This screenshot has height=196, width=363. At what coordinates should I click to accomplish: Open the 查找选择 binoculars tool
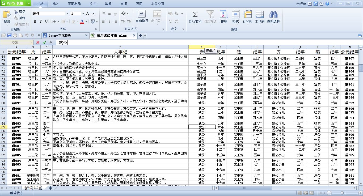273,15
